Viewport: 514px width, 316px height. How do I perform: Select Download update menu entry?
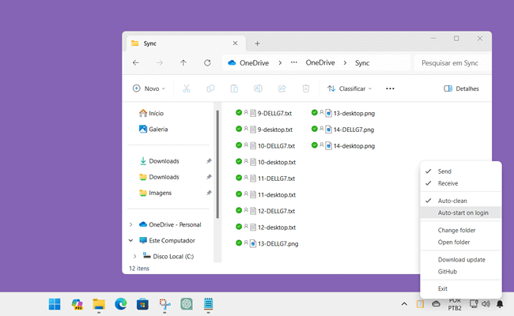[461, 259]
